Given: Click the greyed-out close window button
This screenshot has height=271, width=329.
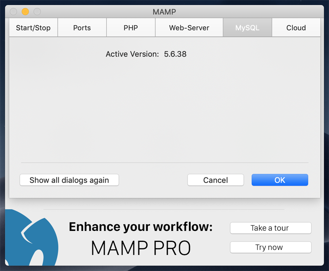Looking at the screenshot, I should (x=14, y=12).
